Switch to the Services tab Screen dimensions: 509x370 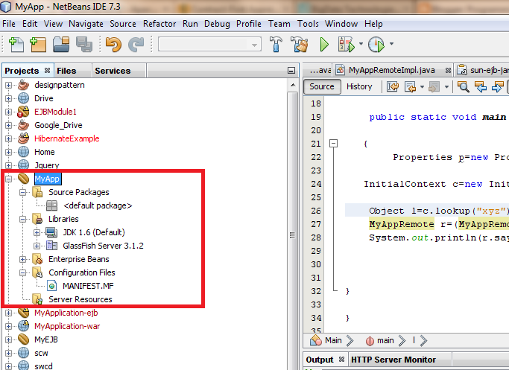(x=113, y=71)
